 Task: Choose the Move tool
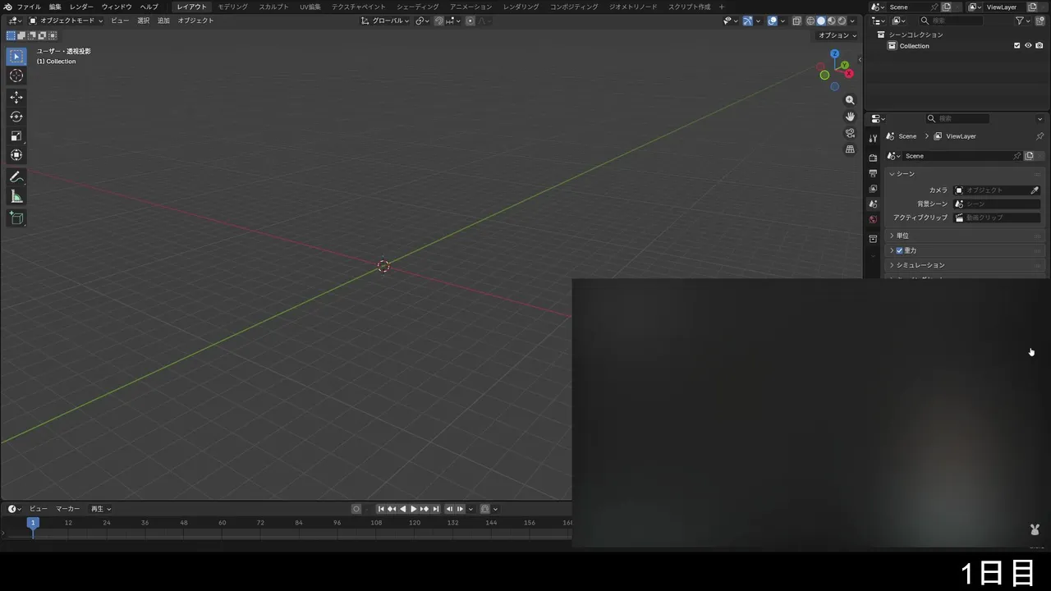click(x=16, y=97)
